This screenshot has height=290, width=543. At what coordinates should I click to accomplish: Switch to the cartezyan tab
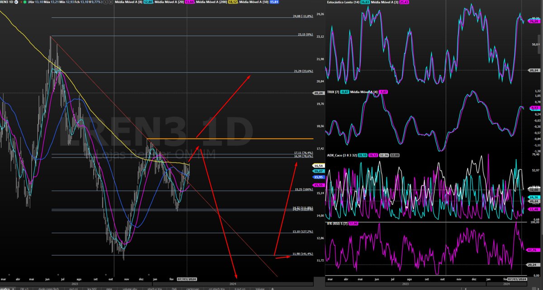pos(192,288)
